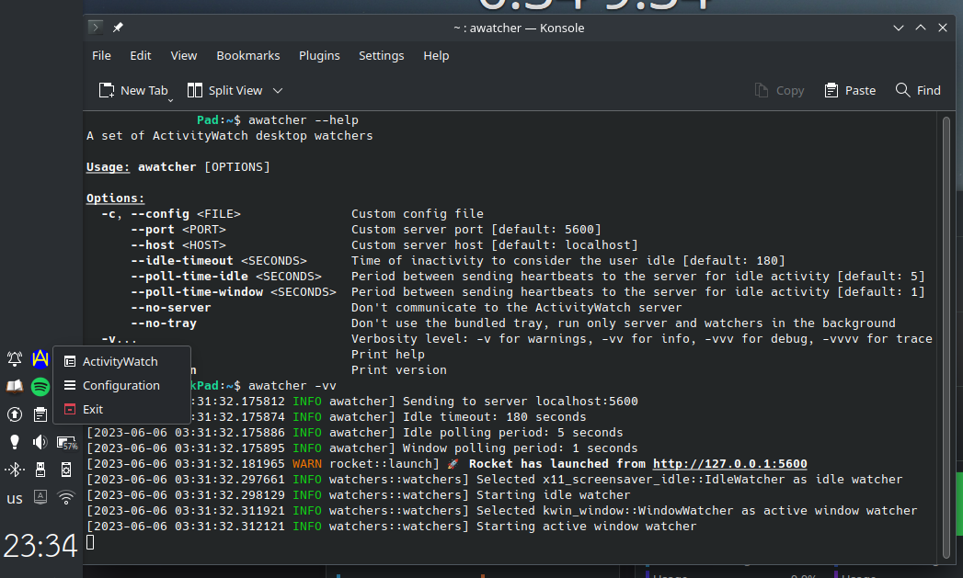Open the http://127.0.0.1:5600 link
This screenshot has width=963, height=578.
[x=729, y=464]
